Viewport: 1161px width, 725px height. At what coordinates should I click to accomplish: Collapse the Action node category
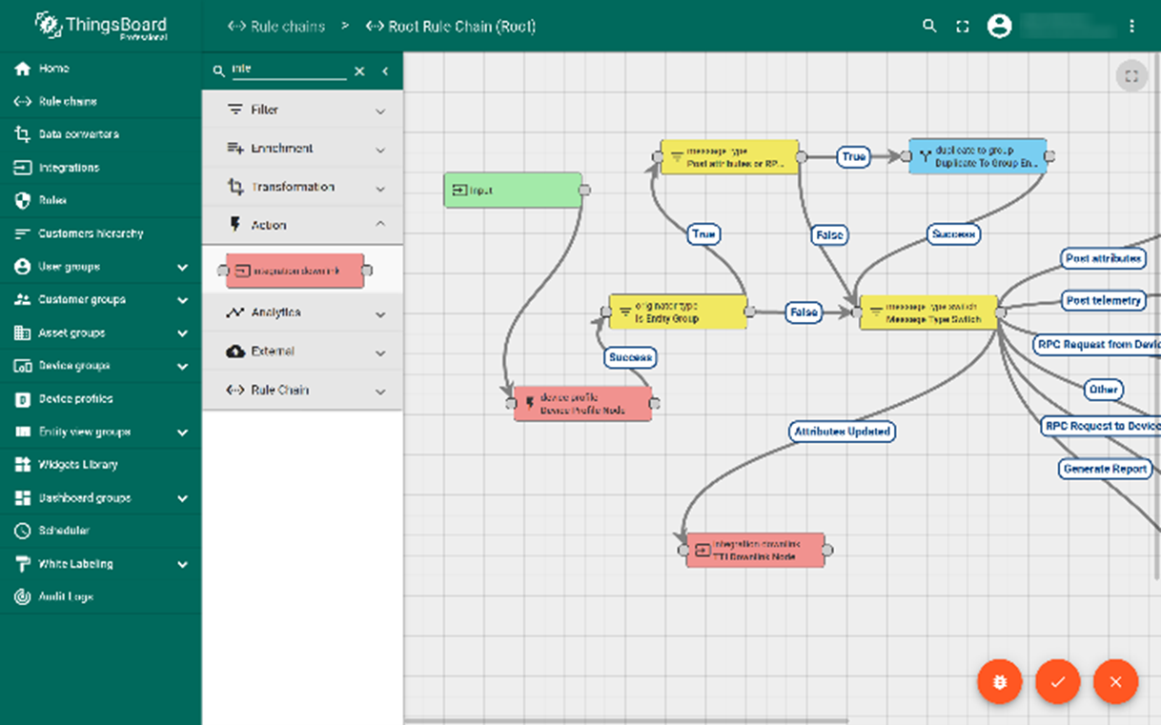[302, 226]
